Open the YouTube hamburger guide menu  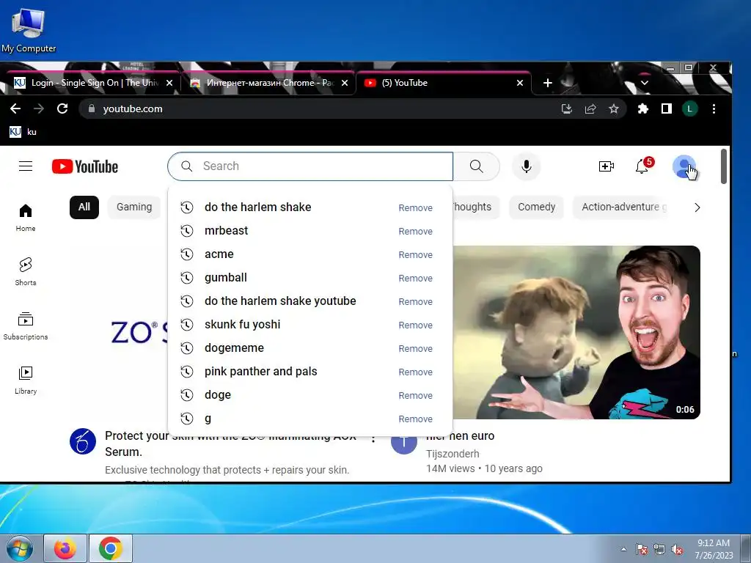pos(26,166)
